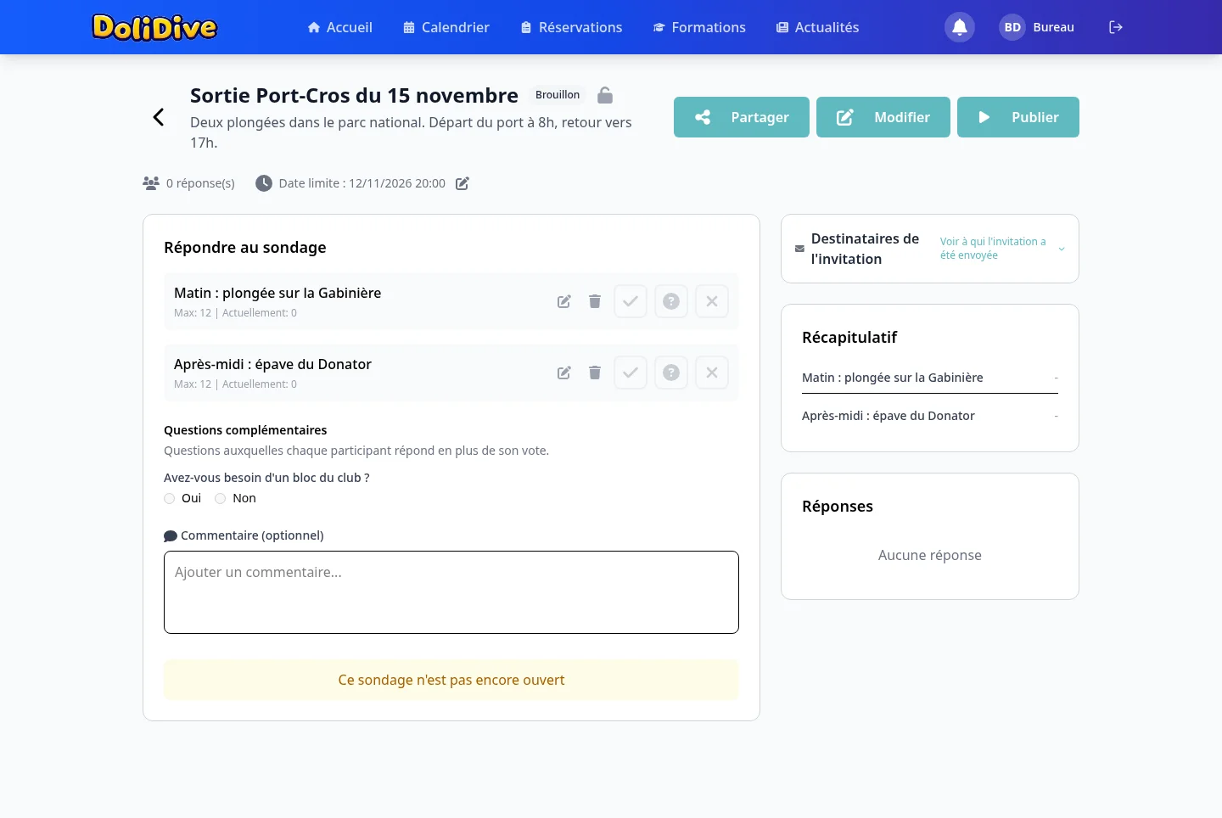1222x818 pixels.
Task: Click the Modifier button
Action: pos(883,117)
